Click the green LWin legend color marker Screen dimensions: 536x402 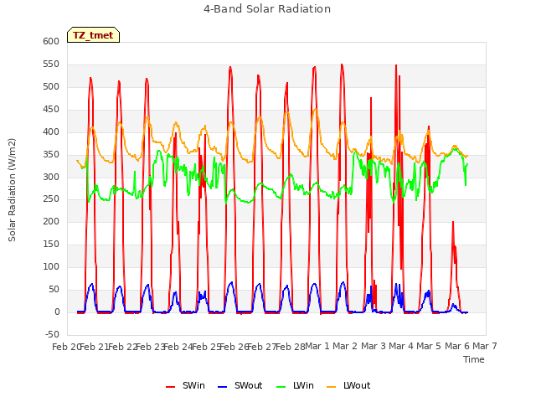coord(281,387)
